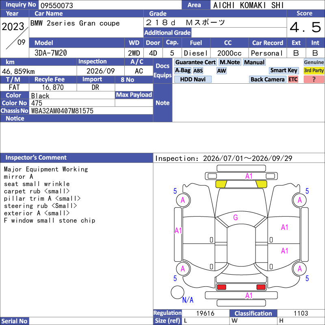Click the Additional Grade label
The height and width of the screenshot is (325, 325).
click(167, 32)
